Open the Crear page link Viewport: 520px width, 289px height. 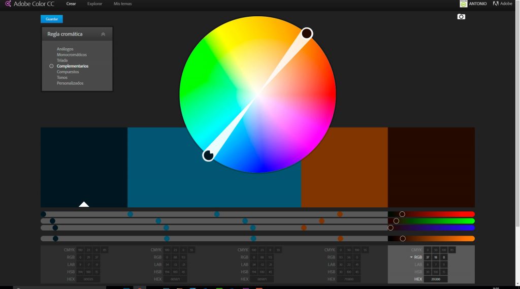[x=71, y=4]
